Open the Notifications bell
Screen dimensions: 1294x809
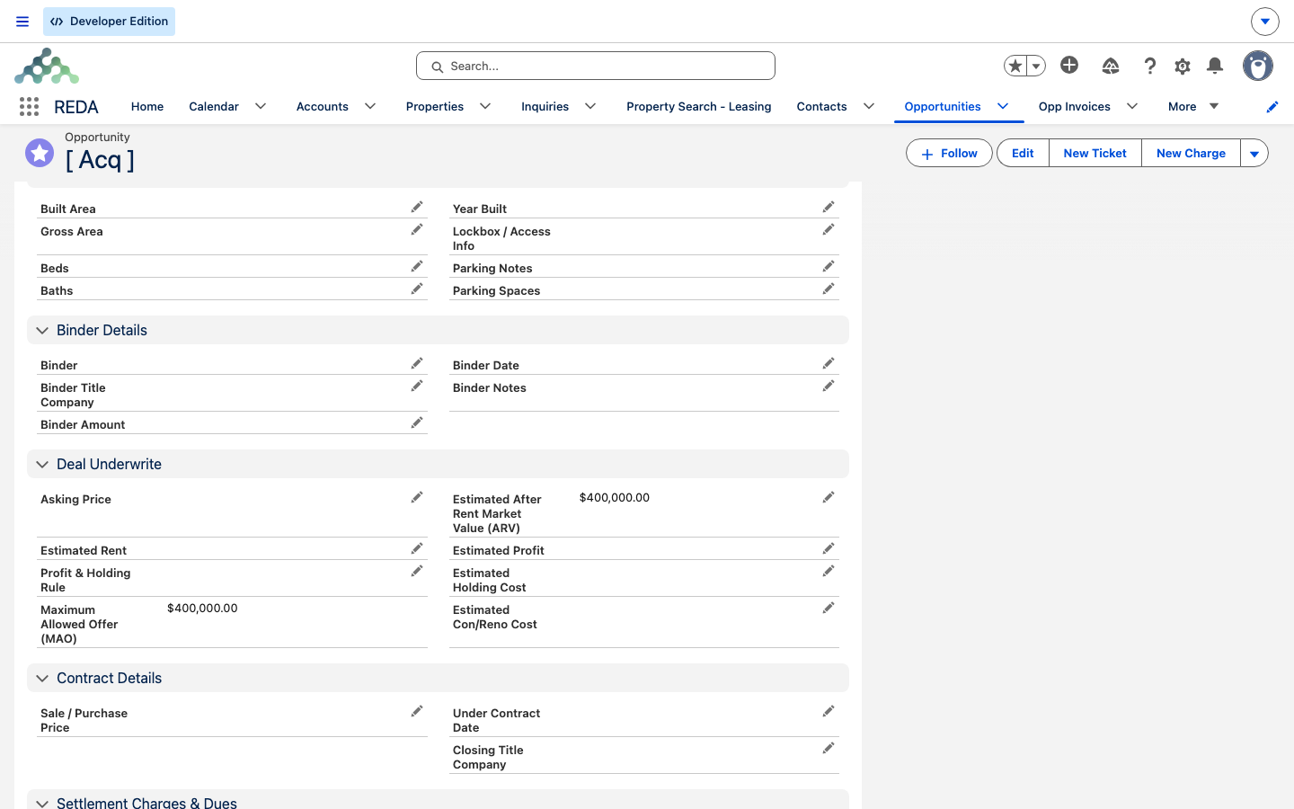click(x=1215, y=66)
